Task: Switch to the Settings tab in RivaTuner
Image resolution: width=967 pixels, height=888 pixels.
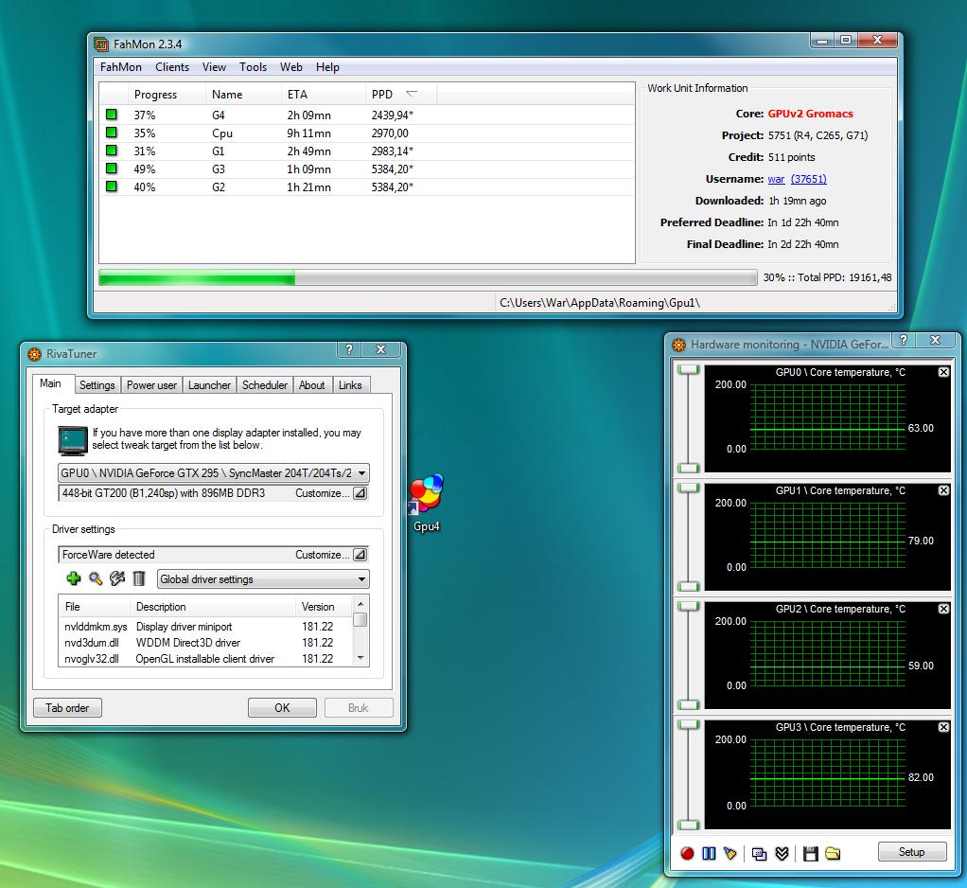Action: [97, 385]
